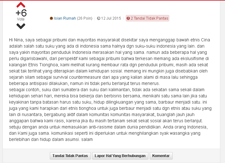Click the line starting 'kalangan Etnis Tionghoa'
The image size is (225, 163).
pyautogui.click(x=109, y=65)
